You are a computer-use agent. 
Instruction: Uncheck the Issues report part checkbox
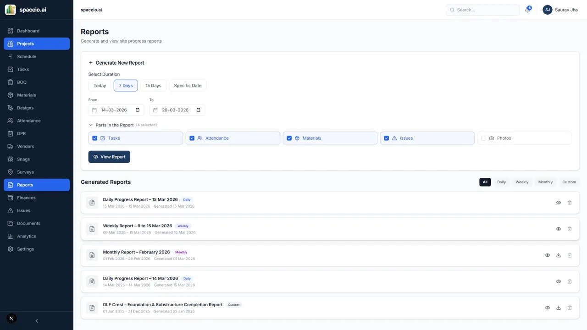point(387,138)
